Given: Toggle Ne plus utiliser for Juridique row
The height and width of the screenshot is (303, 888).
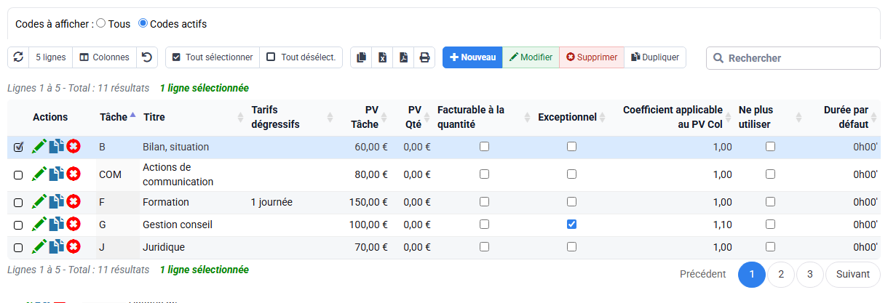Looking at the screenshot, I should [x=770, y=246].
